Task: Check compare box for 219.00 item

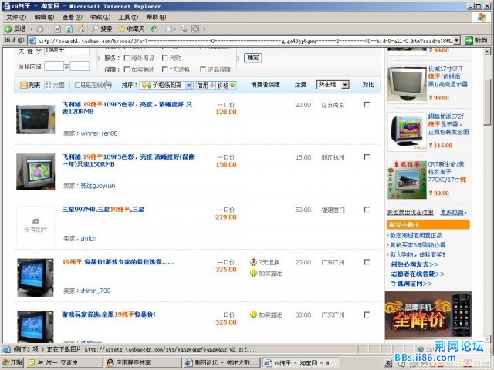Action: pyautogui.click(x=367, y=210)
